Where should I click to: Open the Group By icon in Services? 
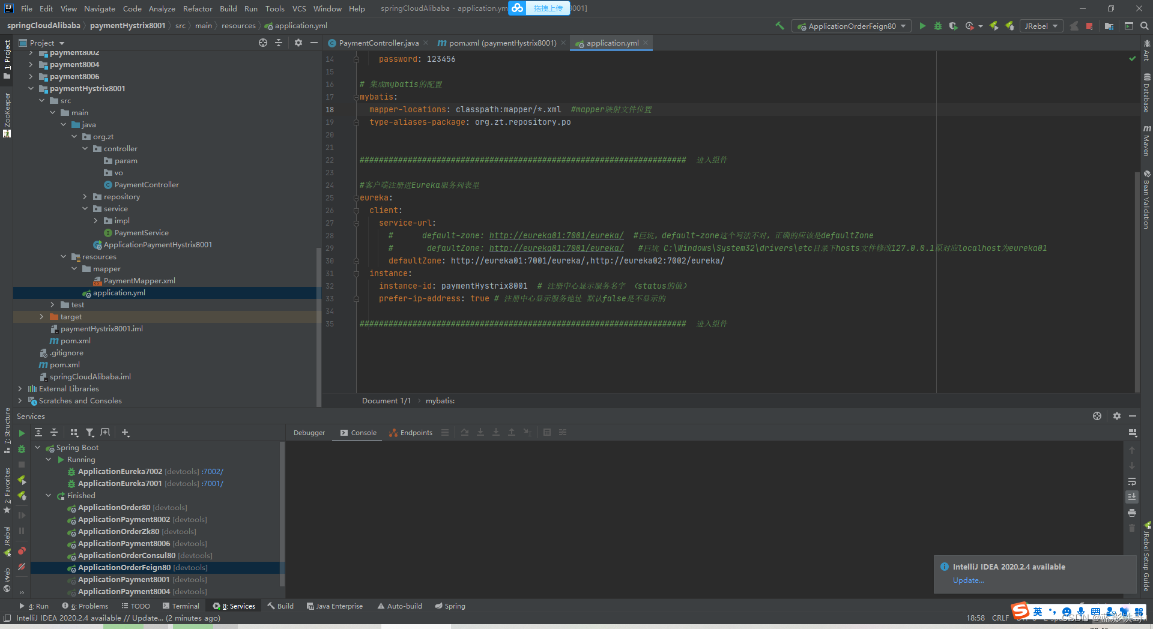click(74, 432)
